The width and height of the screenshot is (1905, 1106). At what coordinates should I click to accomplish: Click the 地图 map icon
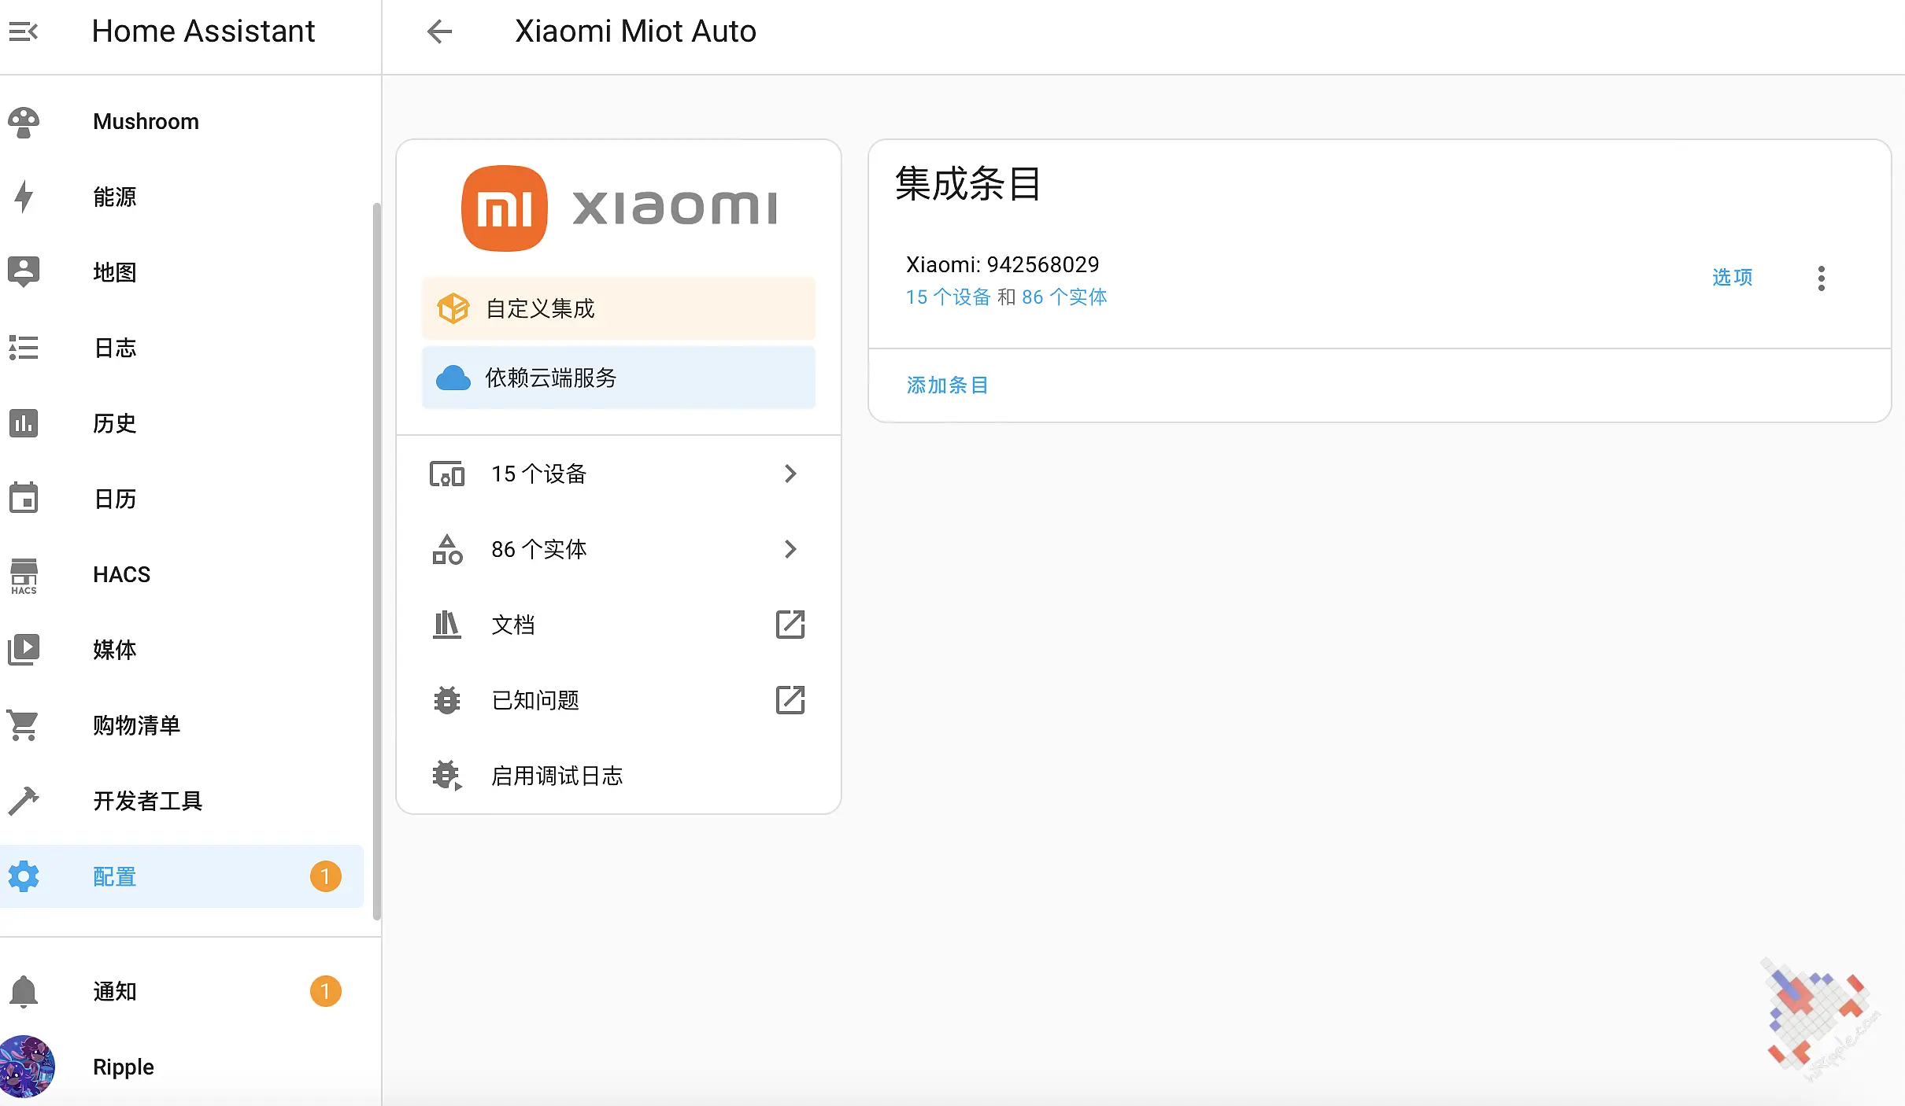pyautogui.click(x=24, y=272)
